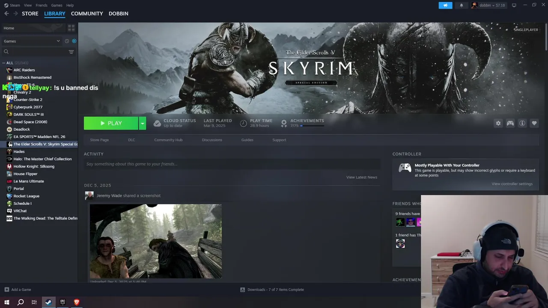Open Task View on the taskbar
Screen dimensions: 548x308
34,302
